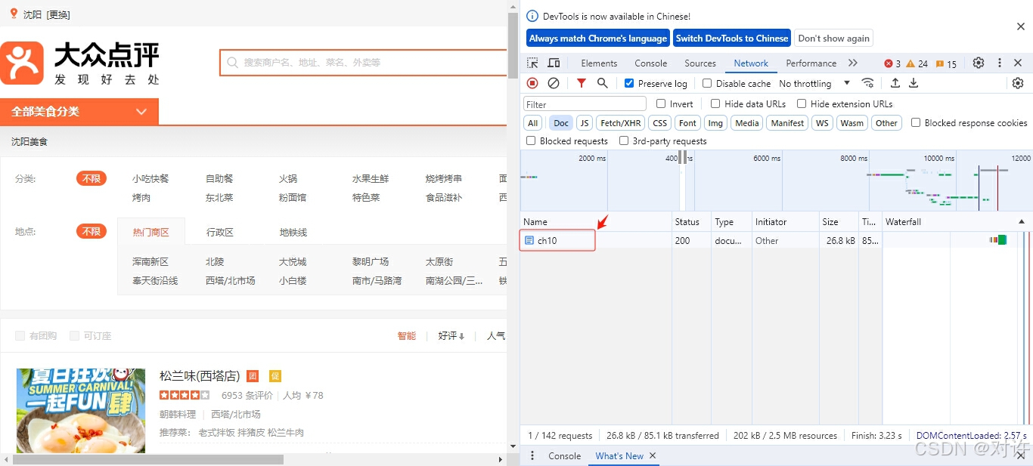1033x466 pixels.
Task: Click the document icon beside ch10
Action: pos(529,240)
